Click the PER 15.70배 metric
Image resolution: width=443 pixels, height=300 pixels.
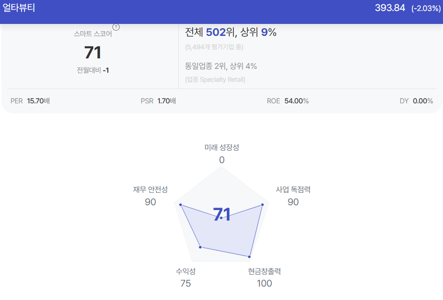tap(30, 101)
